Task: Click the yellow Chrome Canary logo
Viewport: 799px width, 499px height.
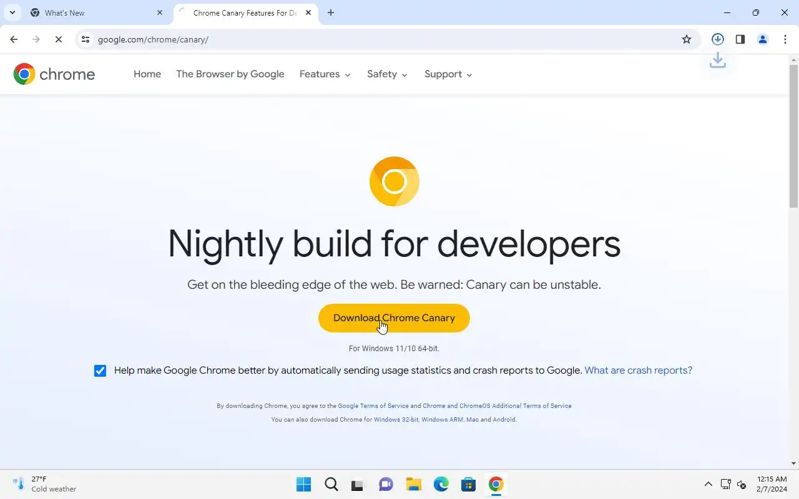Action: [395, 182]
